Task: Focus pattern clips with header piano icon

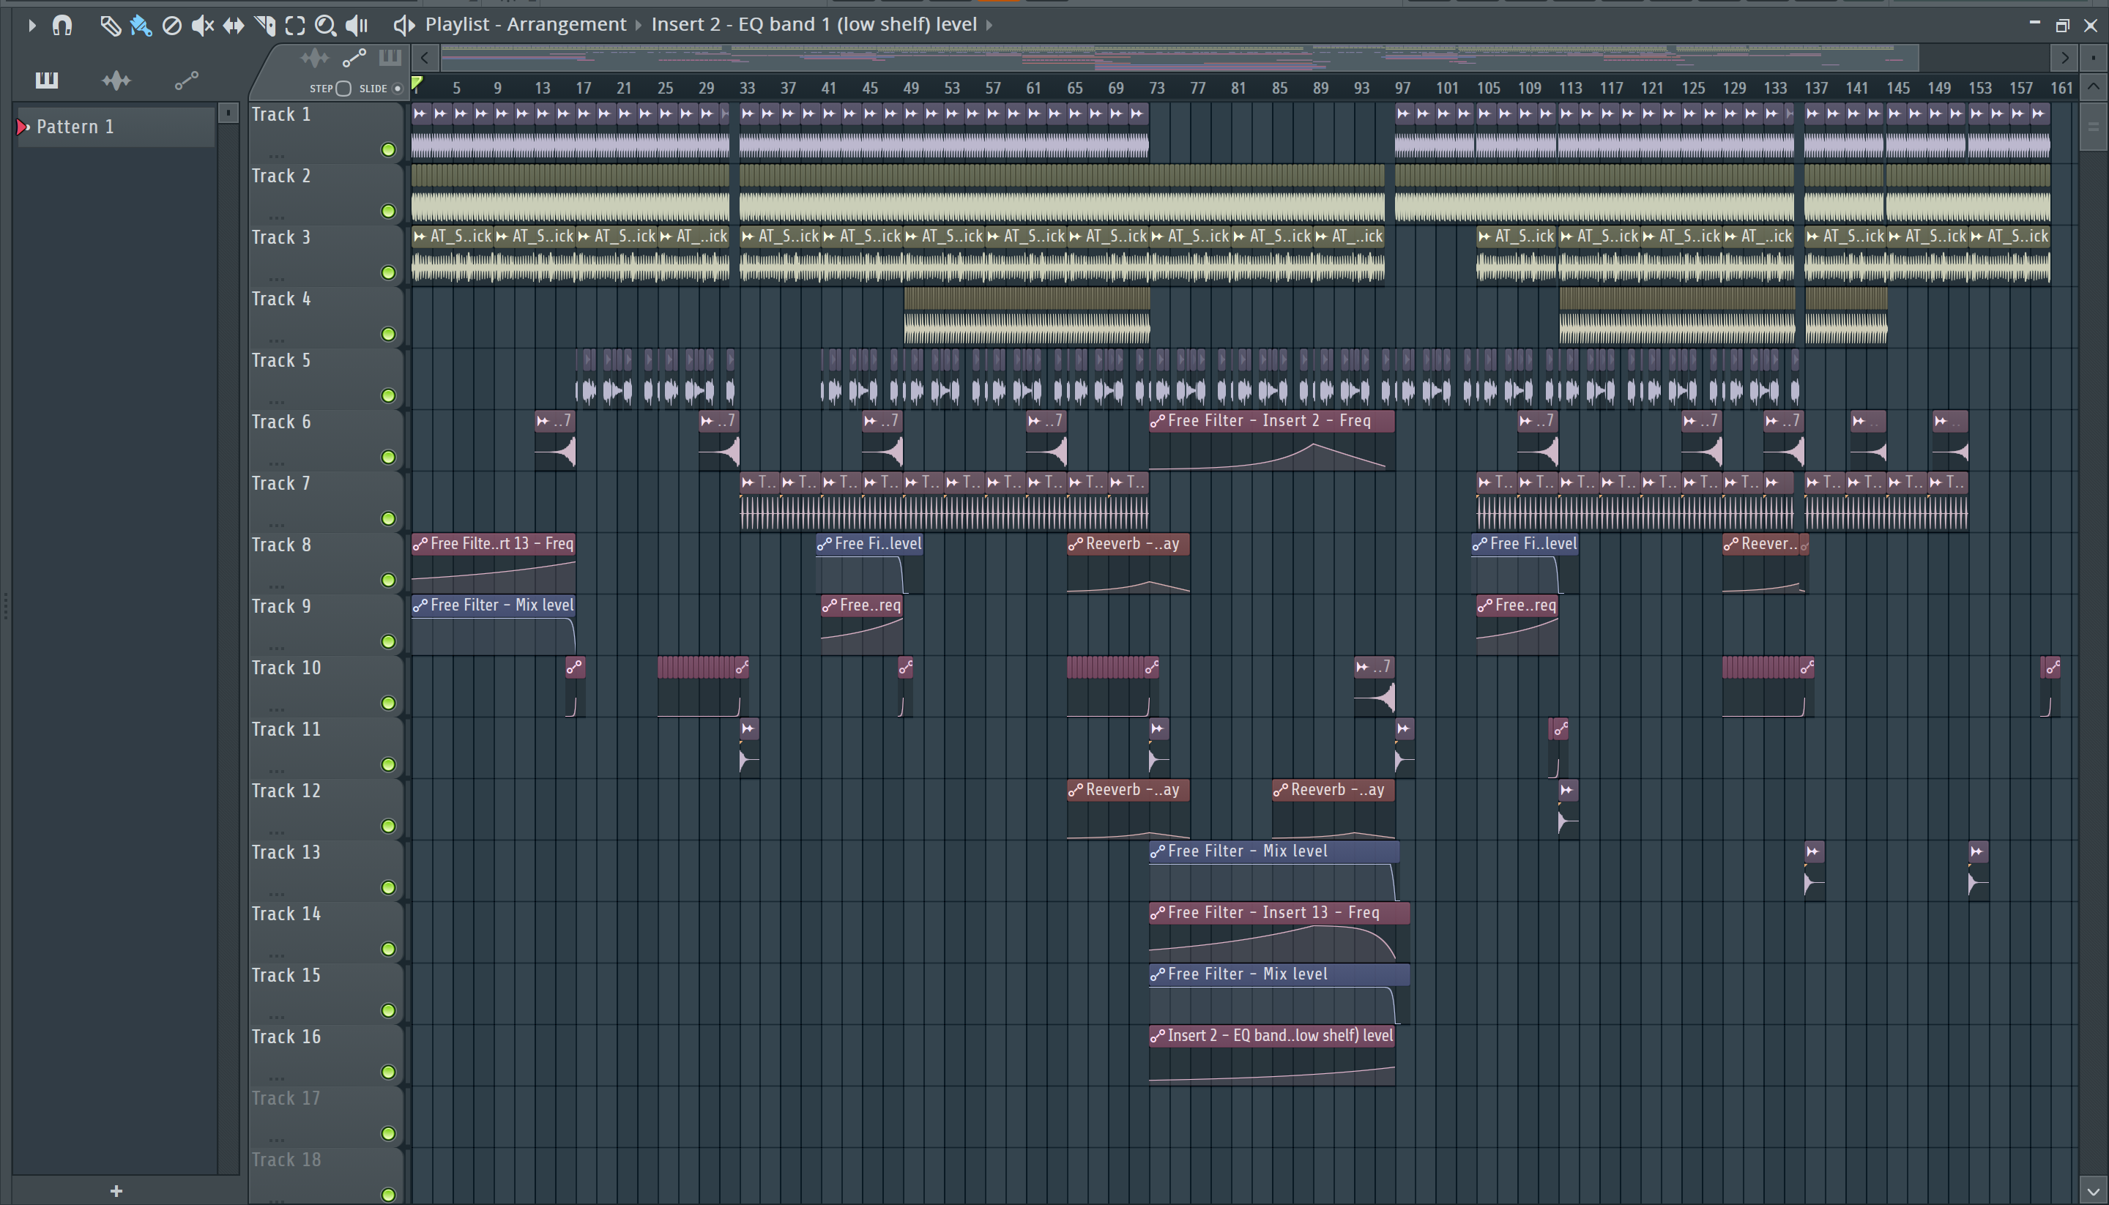Action: 390,58
